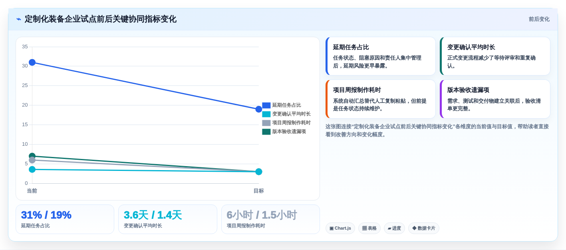Click the blue data point at 31 on 当前
The height and width of the screenshot is (250, 566).
(32, 62)
